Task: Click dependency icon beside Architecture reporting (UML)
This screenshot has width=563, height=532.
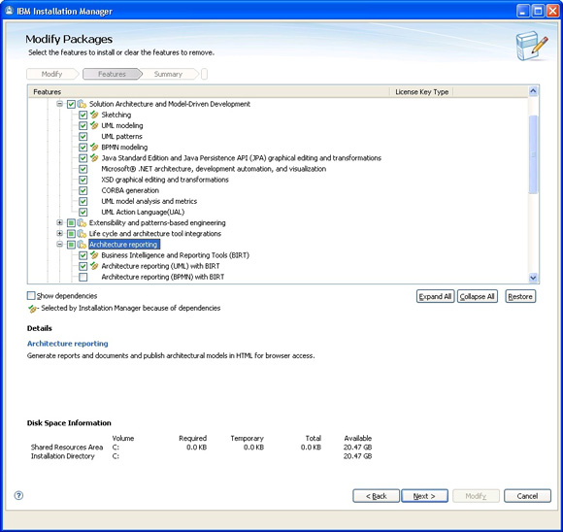Action: coord(94,266)
